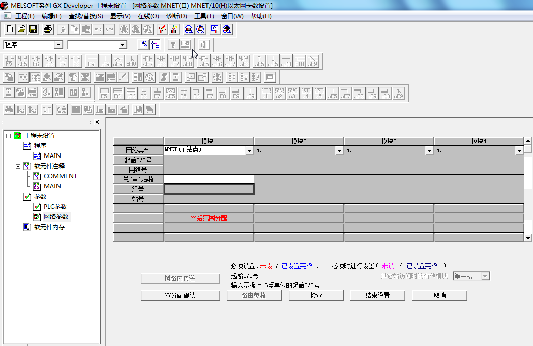Toggle the project tree view icon

[155, 45]
